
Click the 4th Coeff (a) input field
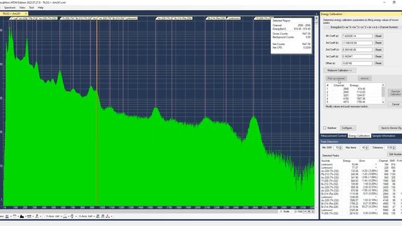pos(357,36)
